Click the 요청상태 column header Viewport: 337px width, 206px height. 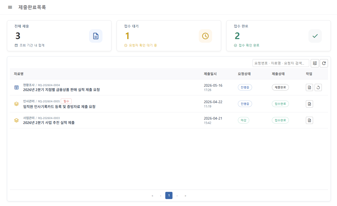click(244, 74)
